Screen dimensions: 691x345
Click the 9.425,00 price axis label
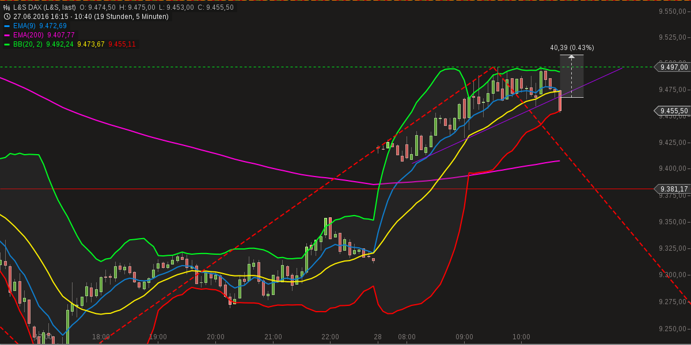(x=674, y=142)
